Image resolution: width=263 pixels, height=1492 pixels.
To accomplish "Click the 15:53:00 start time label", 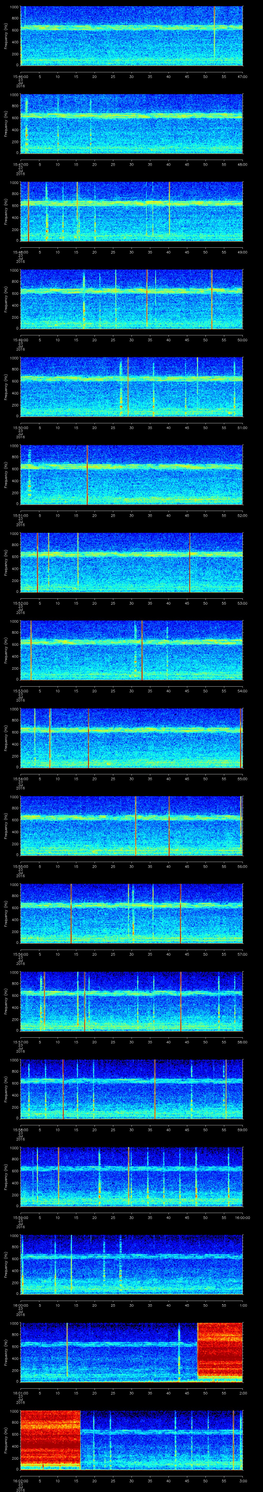I will [21, 691].
